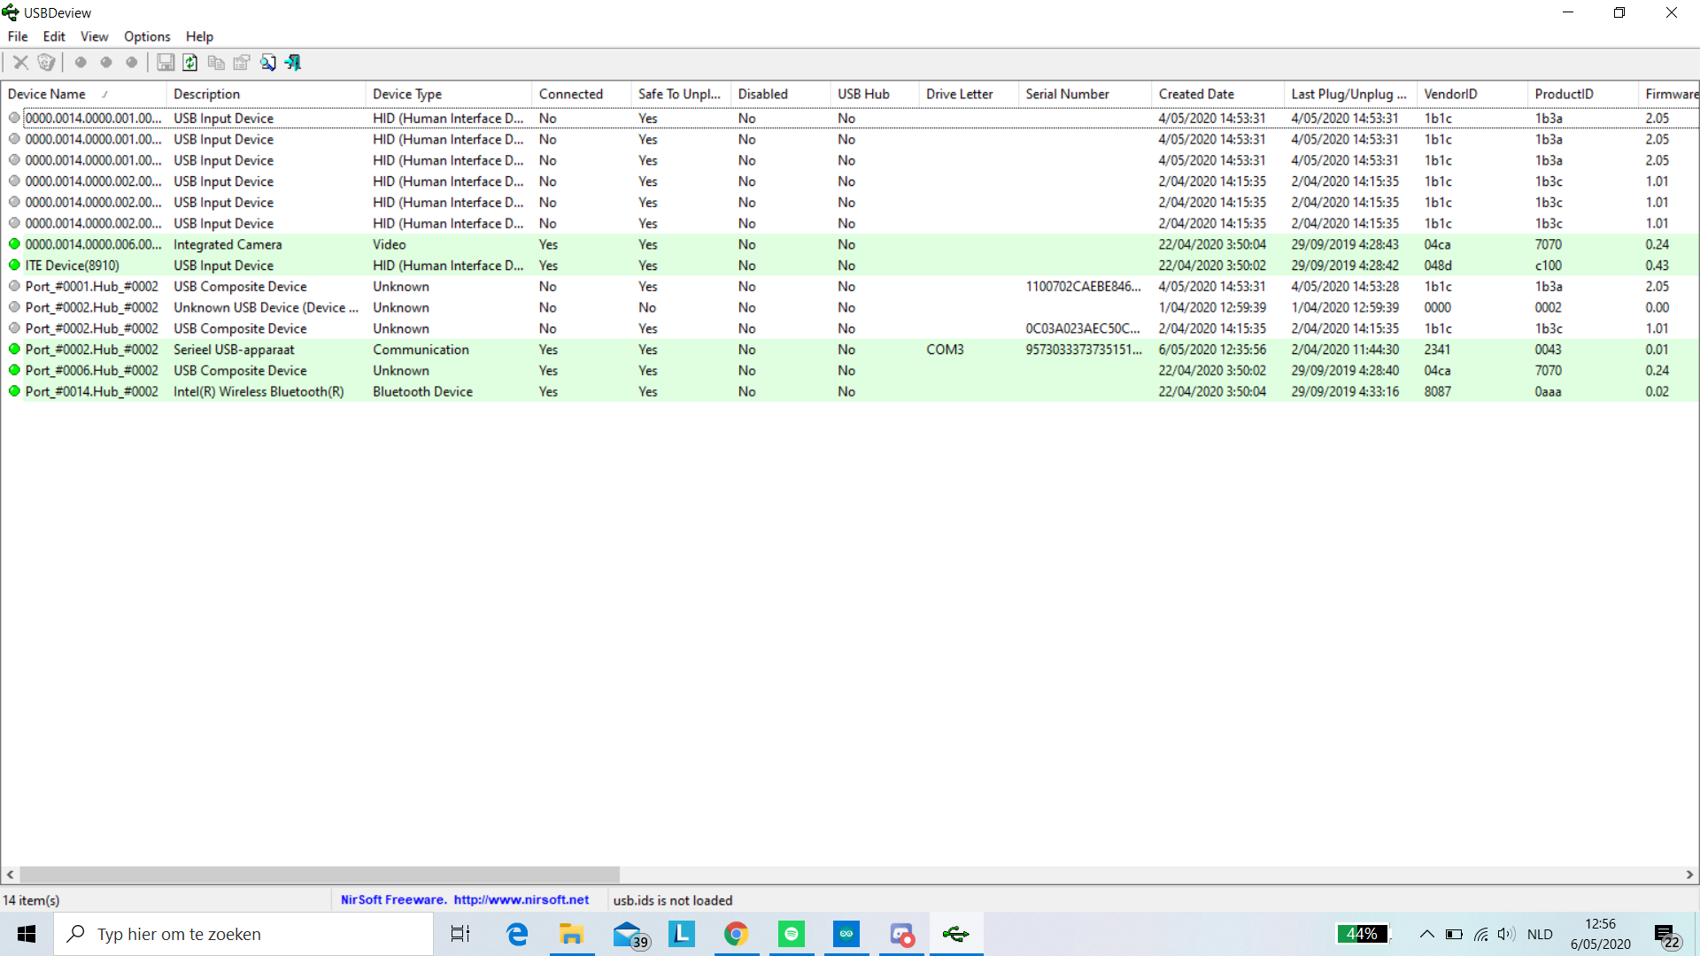
Task: Open the Options menu
Action: tap(147, 36)
